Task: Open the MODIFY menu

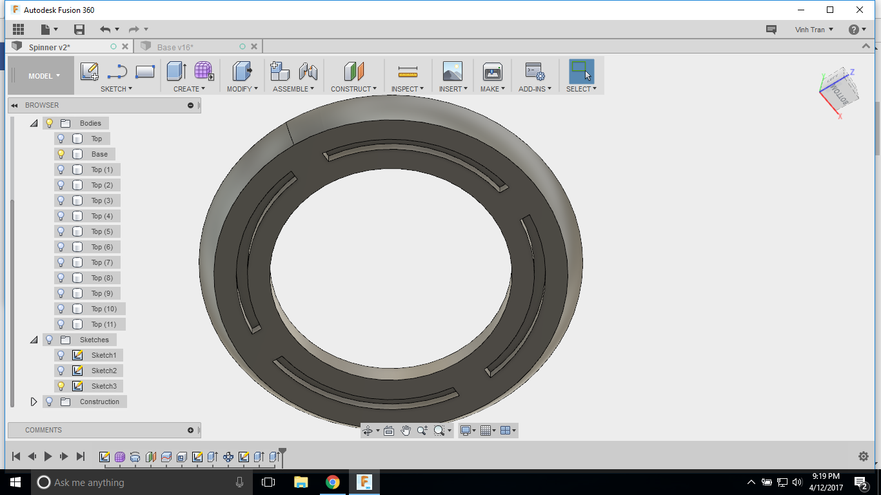Action: pos(242,89)
